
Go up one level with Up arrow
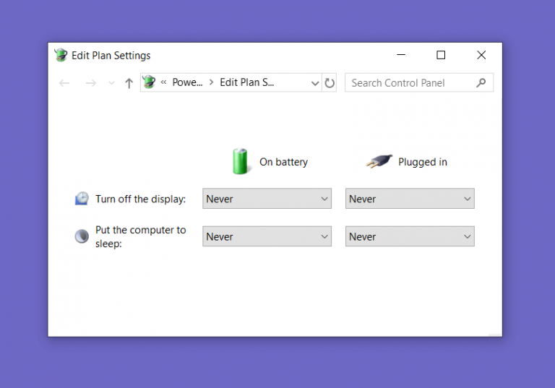click(129, 83)
